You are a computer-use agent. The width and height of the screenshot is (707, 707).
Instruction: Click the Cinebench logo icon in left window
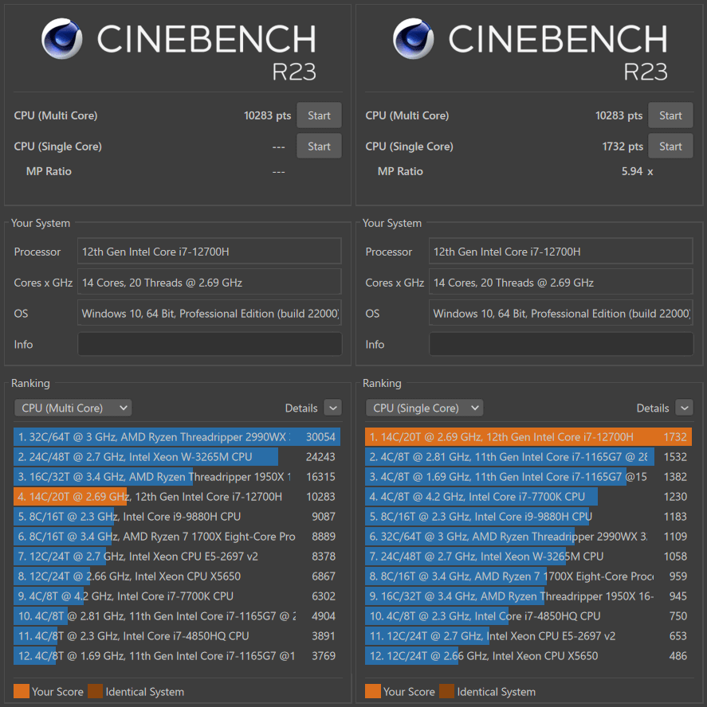pyautogui.click(x=62, y=39)
